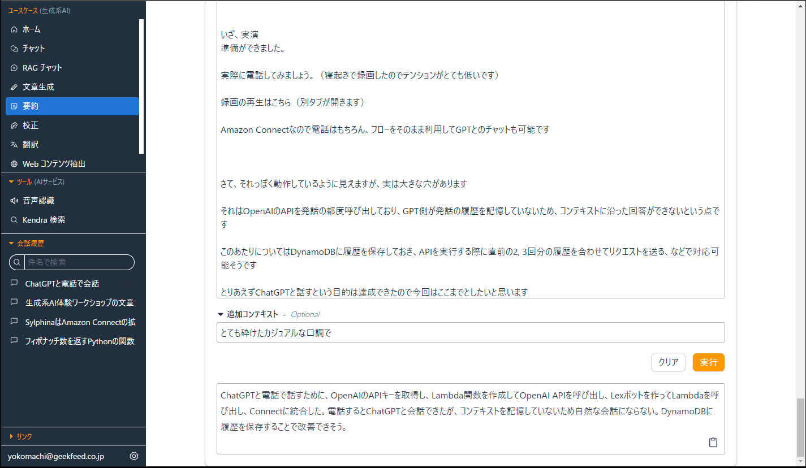Click the chat icon next to ChatGPTと電話で会話
The height and width of the screenshot is (468, 806).
click(14, 283)
